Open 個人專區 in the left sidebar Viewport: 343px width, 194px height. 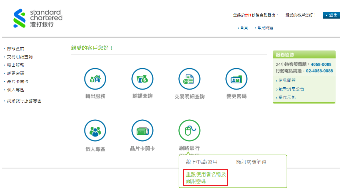click(16, 90)
